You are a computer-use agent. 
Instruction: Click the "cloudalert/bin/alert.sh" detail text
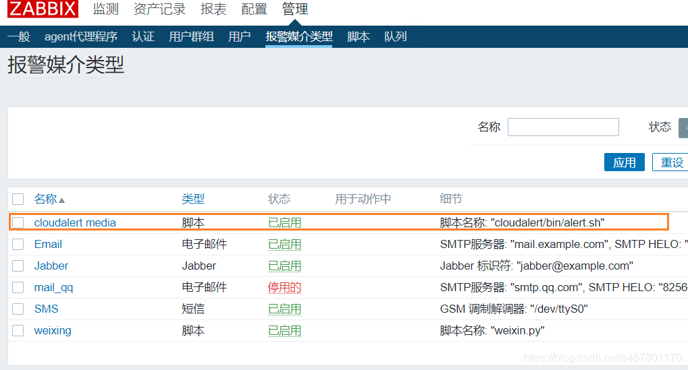tap(547, 222)
